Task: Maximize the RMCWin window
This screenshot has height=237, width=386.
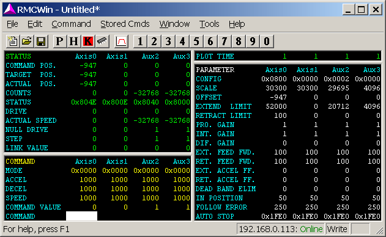Action: (361, 10)
